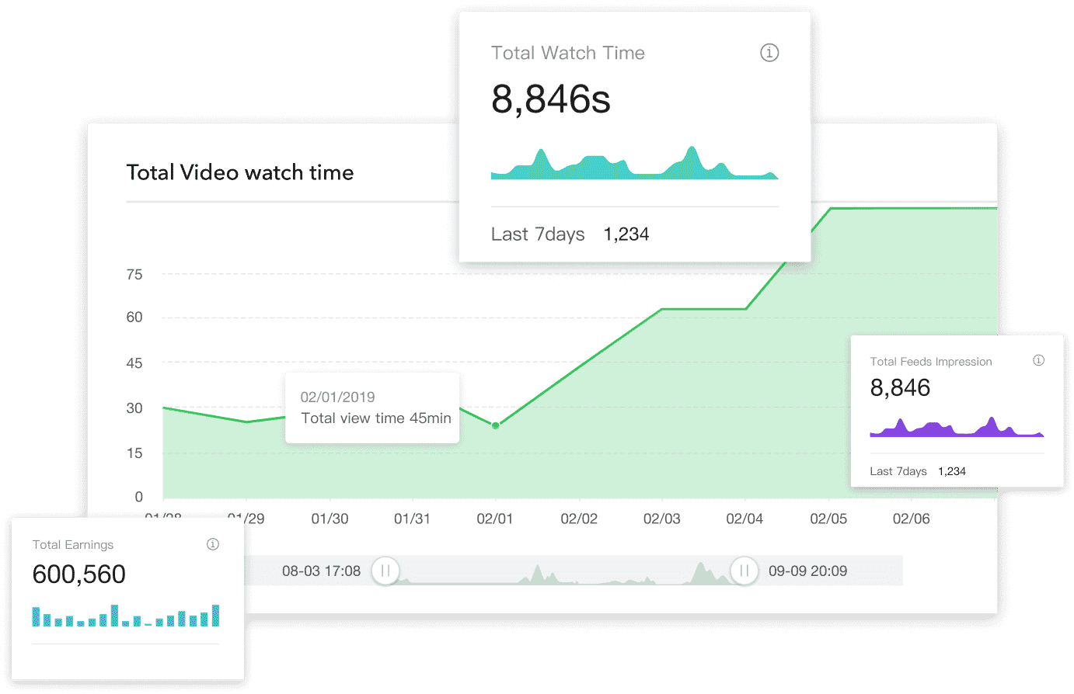Click the bar chart on Total Earnings card
The height and width of the screenshot is (694, 1074).
click(126, 616)
